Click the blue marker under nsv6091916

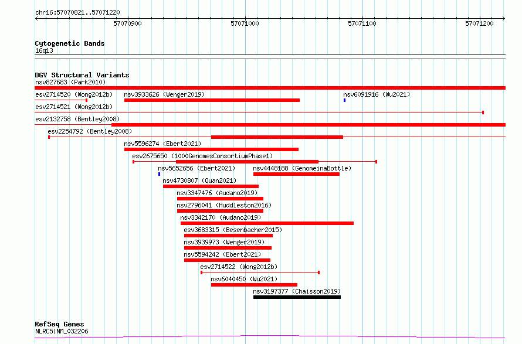click(344, 100)
